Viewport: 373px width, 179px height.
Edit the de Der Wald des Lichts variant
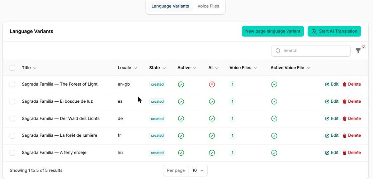[x=332, y=118]
